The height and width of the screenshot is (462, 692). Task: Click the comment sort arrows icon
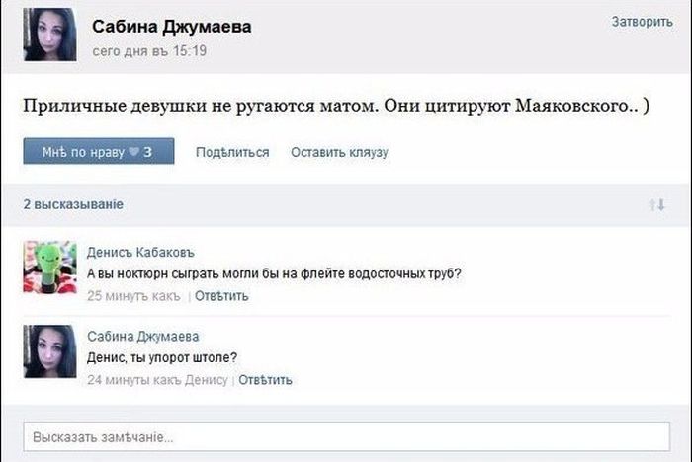pyautogui.click(x=656, y=204)
